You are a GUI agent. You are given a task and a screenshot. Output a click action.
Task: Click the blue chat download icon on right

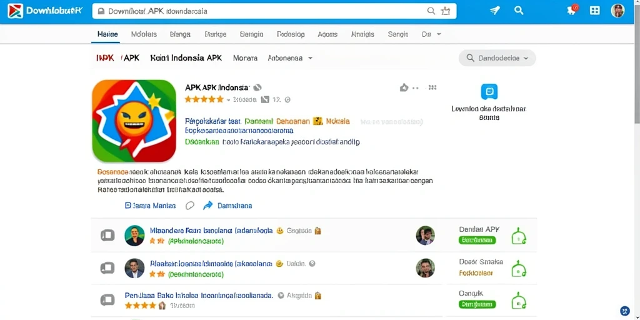(489, 92)
